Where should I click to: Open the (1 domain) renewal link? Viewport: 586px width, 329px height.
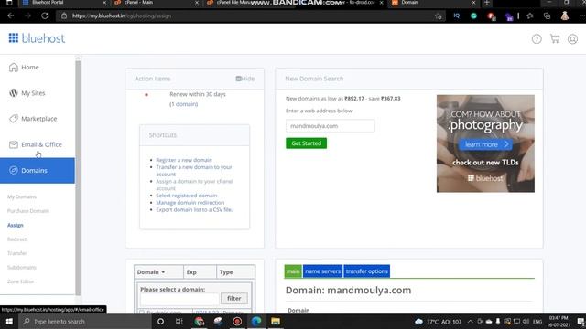184,104
